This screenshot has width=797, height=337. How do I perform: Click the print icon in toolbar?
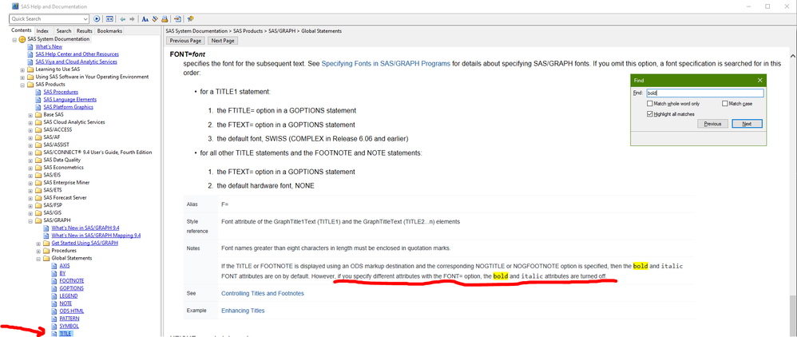pos(165,19)
